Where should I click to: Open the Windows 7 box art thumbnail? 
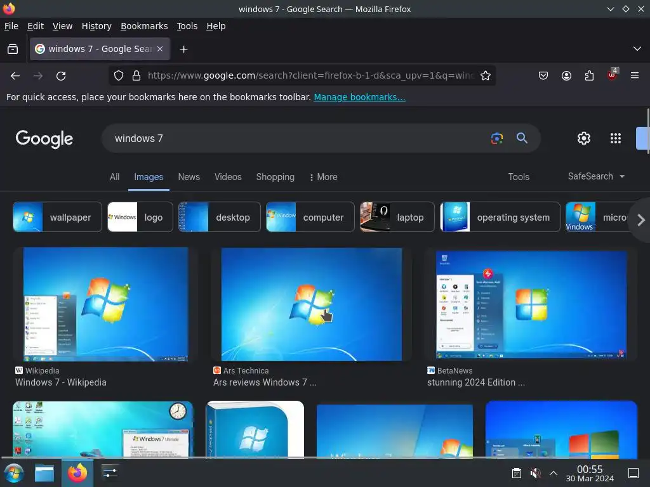(x=255, y=429)
